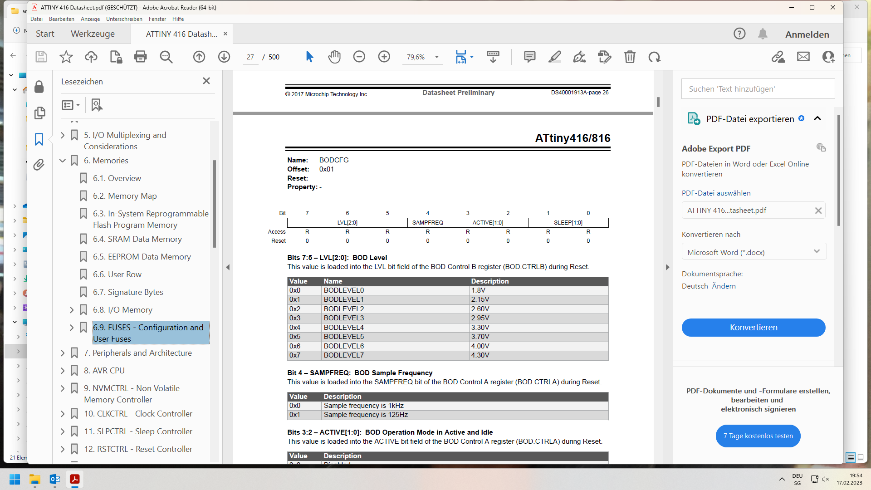The image size is (871, 490).
Task: Click the share link icon
Action: coord(778,57)
